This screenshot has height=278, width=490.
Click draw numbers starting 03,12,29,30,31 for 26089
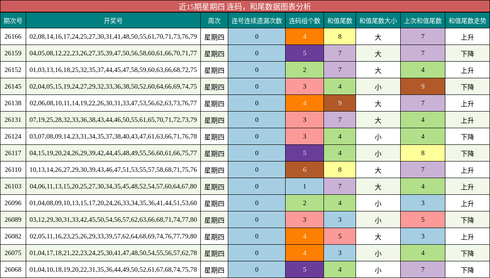(113, 220)
